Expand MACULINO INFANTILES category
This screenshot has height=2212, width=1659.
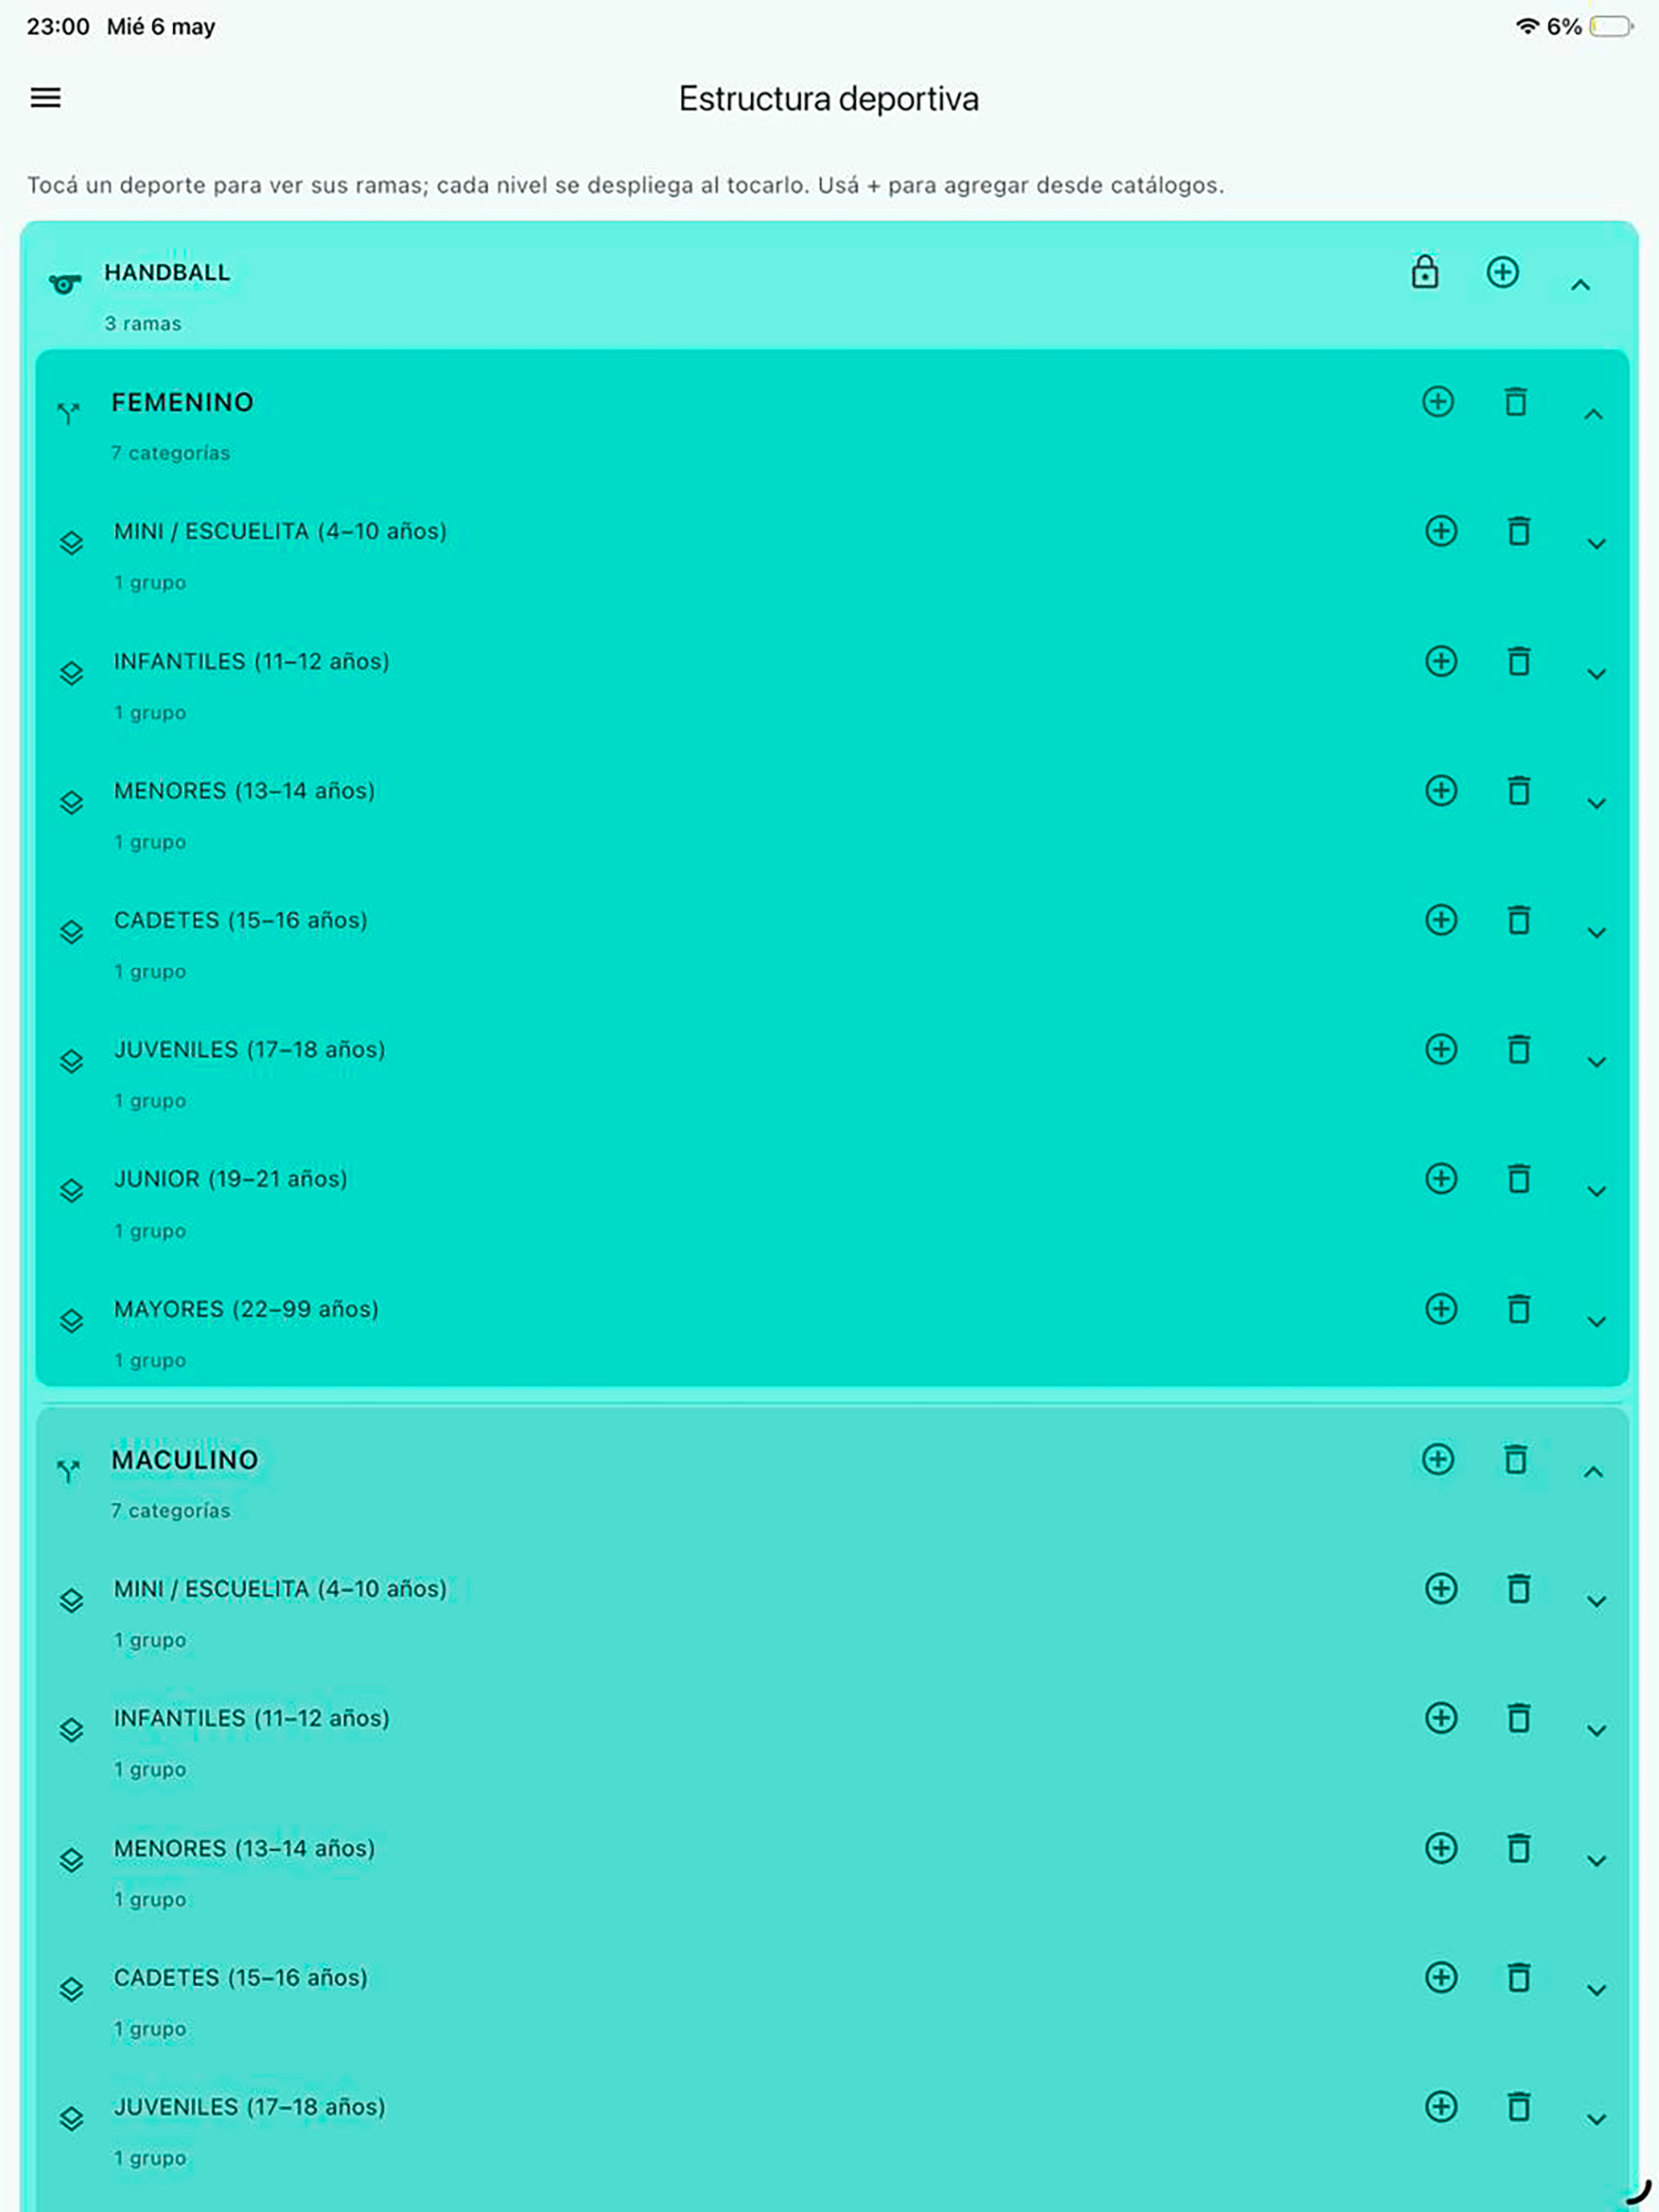(x=1596, y=1731)
